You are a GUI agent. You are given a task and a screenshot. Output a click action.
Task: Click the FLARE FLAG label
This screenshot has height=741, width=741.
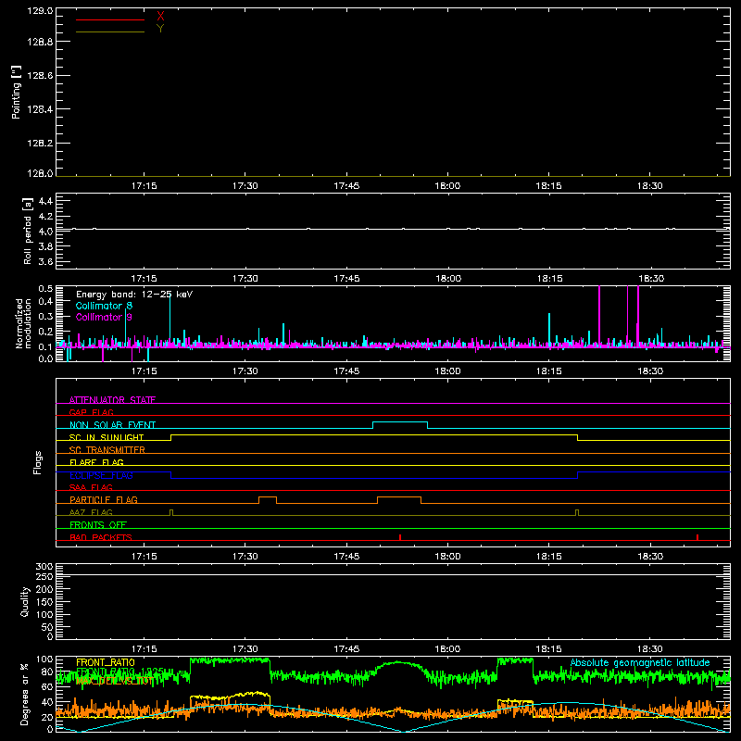click(x=96, y=462)
